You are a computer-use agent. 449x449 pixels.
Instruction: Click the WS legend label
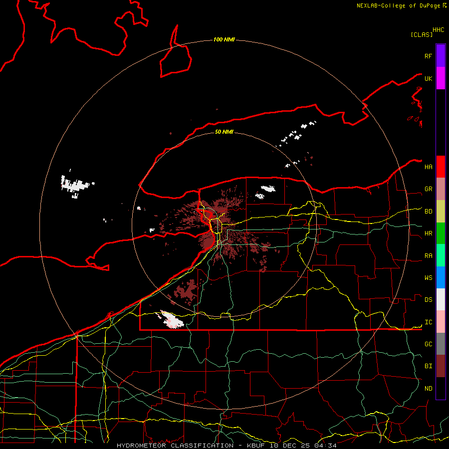click(429, 278)
